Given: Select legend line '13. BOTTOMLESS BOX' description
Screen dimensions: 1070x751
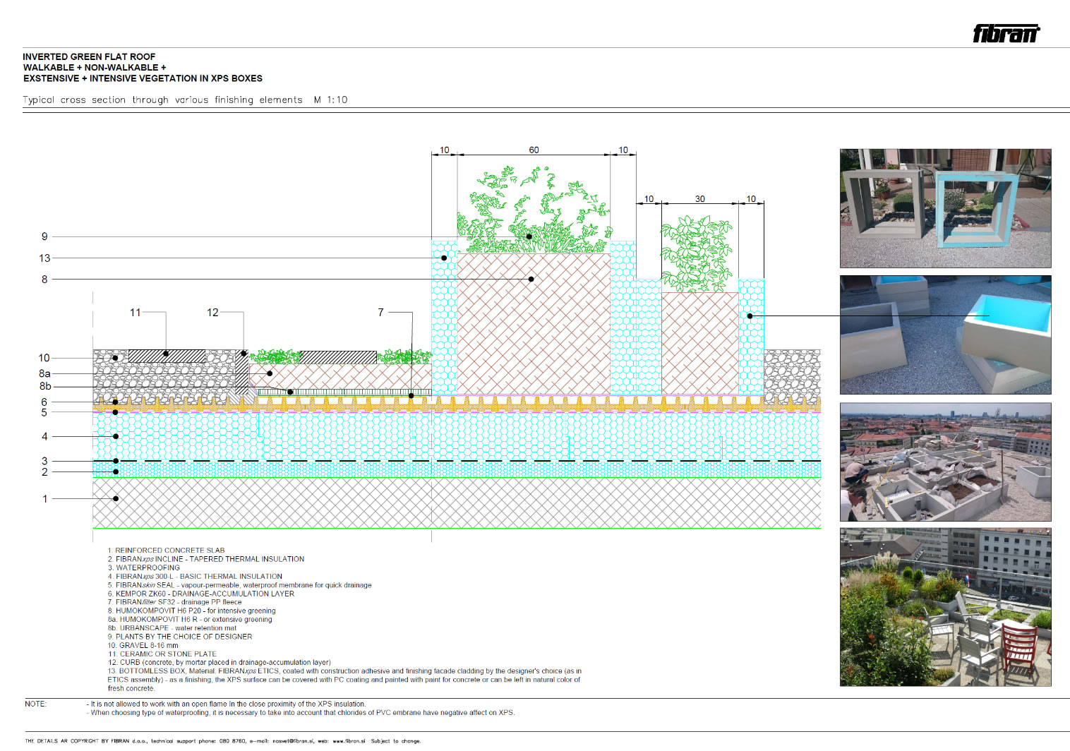Looking at the screenshot, I should click(344, 680).
